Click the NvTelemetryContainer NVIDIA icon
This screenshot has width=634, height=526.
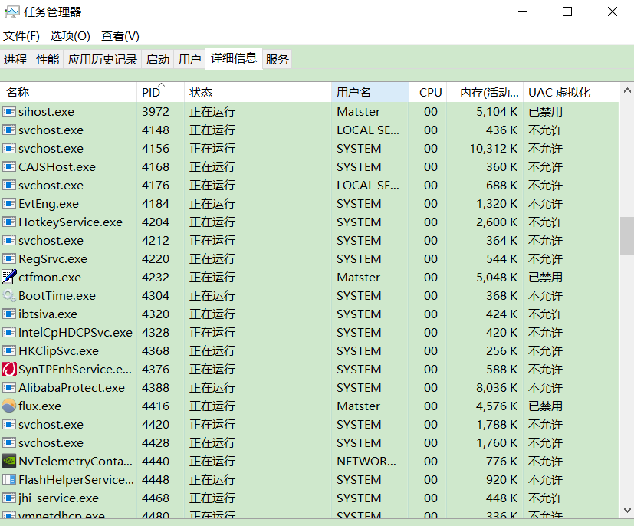click(x=9, y=461)
